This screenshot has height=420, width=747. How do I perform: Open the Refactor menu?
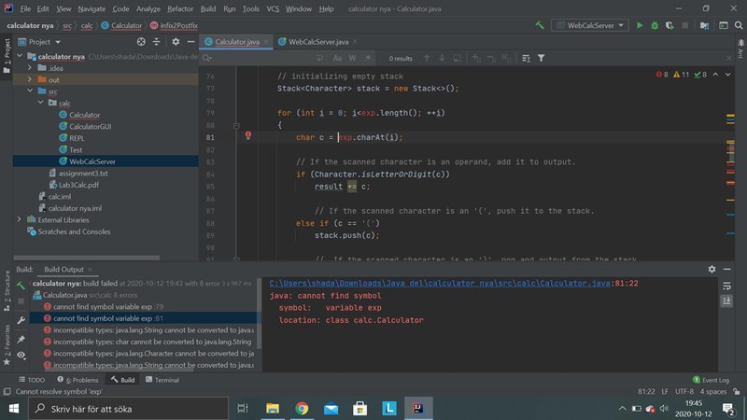(180, 8)
